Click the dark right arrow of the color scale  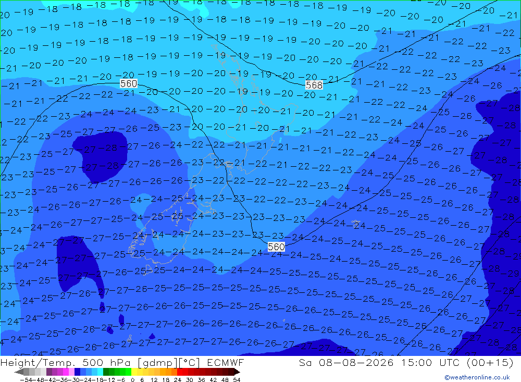point(237,372)
